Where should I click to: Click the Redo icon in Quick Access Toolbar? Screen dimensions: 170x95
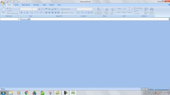[14, 2]
